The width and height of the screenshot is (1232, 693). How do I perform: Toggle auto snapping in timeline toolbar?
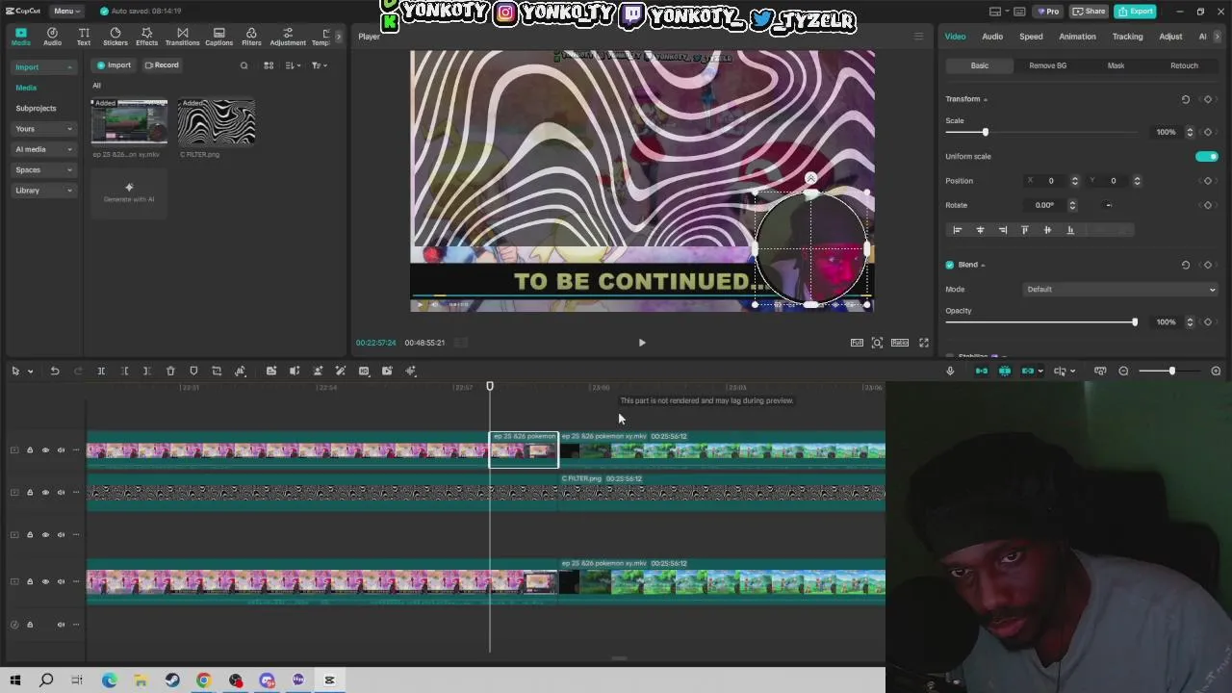tap(1005, 371)
